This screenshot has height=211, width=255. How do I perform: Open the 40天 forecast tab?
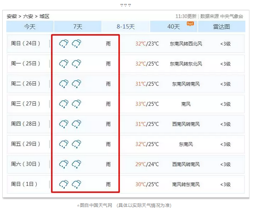click(173, 27)
